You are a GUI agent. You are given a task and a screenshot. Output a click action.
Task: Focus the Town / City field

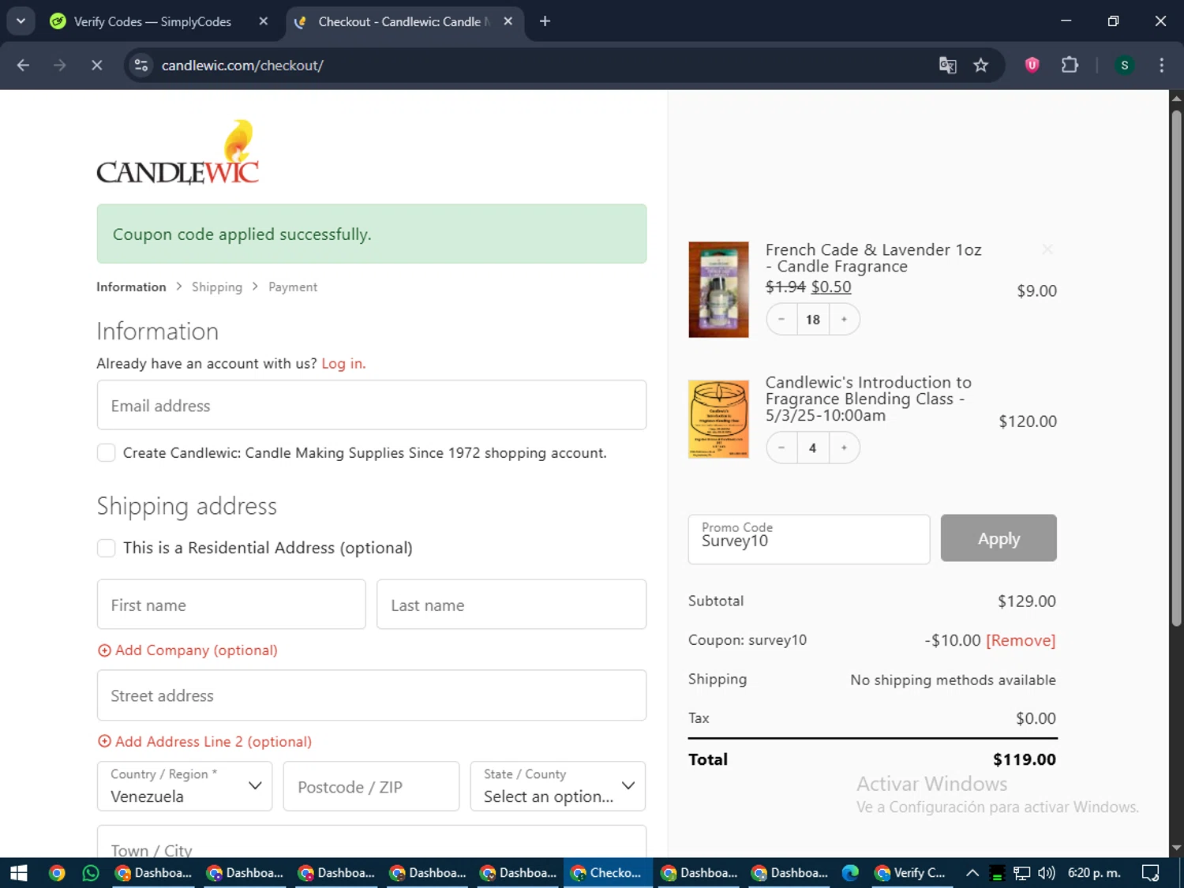pos(372,841)
